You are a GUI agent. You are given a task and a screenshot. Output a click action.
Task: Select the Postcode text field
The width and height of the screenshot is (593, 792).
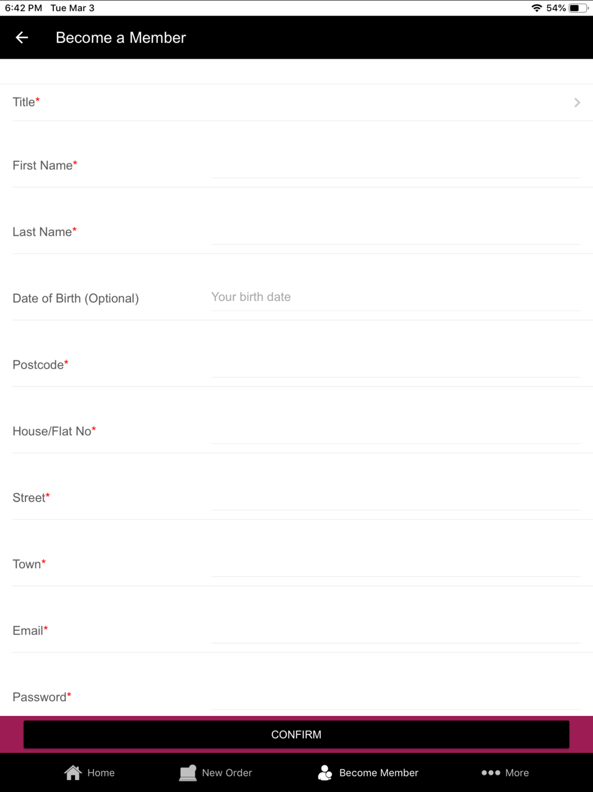(396, 364)
